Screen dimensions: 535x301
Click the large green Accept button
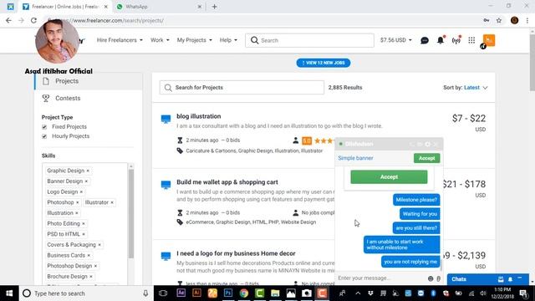click(x=389, y=177)
